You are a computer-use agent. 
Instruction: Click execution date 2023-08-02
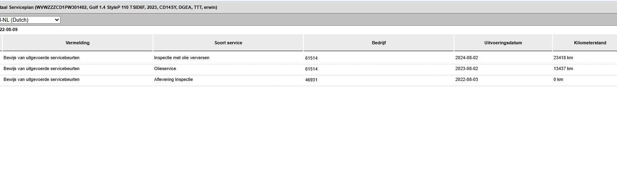[466, 69]
